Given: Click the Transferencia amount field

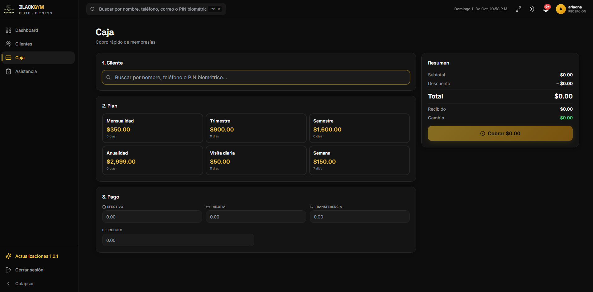Looking at the screenshot, I should [x=360, y=217].
